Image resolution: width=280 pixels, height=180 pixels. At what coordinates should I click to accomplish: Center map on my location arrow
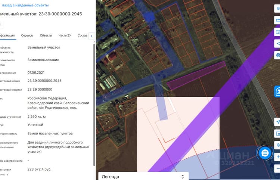click(x=277, y=122)
